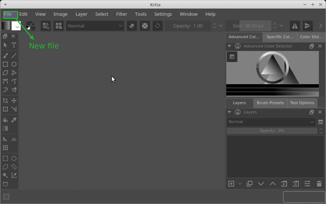Select the Multibrush tool

pyautogui.click(x=14, y=90)
